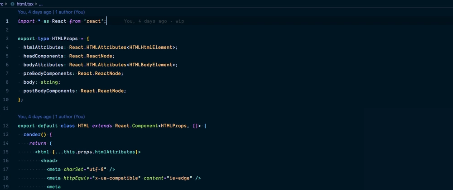The height and width of the screenshot is (190, 453).
Task: Expand the ellipsis breadcrumb symbol segment
Action: click(41, 3)
